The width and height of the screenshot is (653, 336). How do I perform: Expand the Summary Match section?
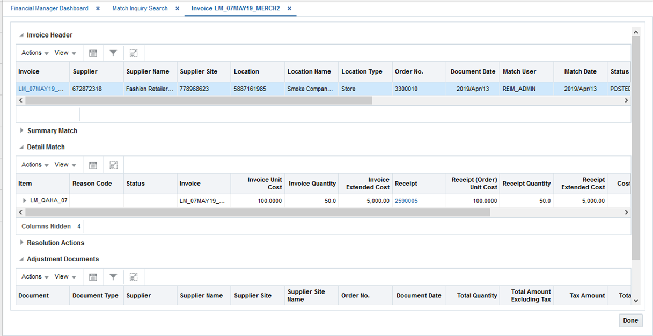pos(22,130)
